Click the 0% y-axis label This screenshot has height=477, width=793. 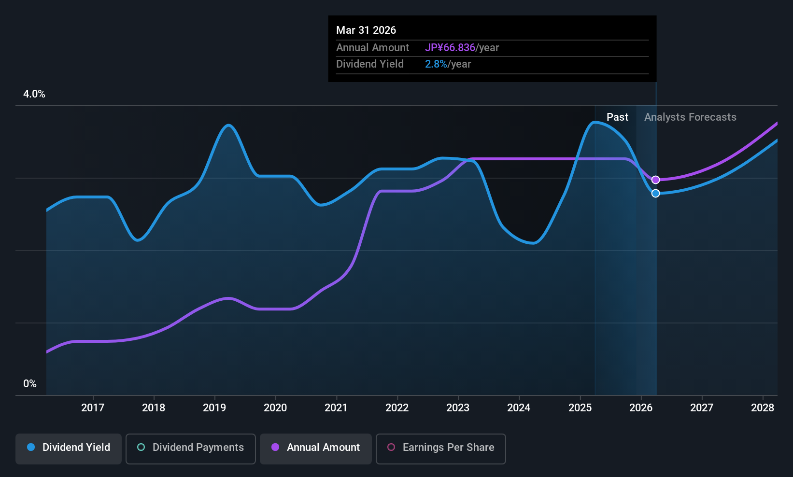(30, 384)
